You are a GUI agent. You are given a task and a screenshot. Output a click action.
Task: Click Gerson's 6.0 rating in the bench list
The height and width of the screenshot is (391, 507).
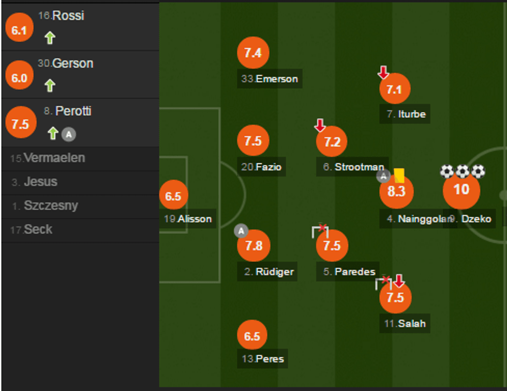[x=19, y=79]
